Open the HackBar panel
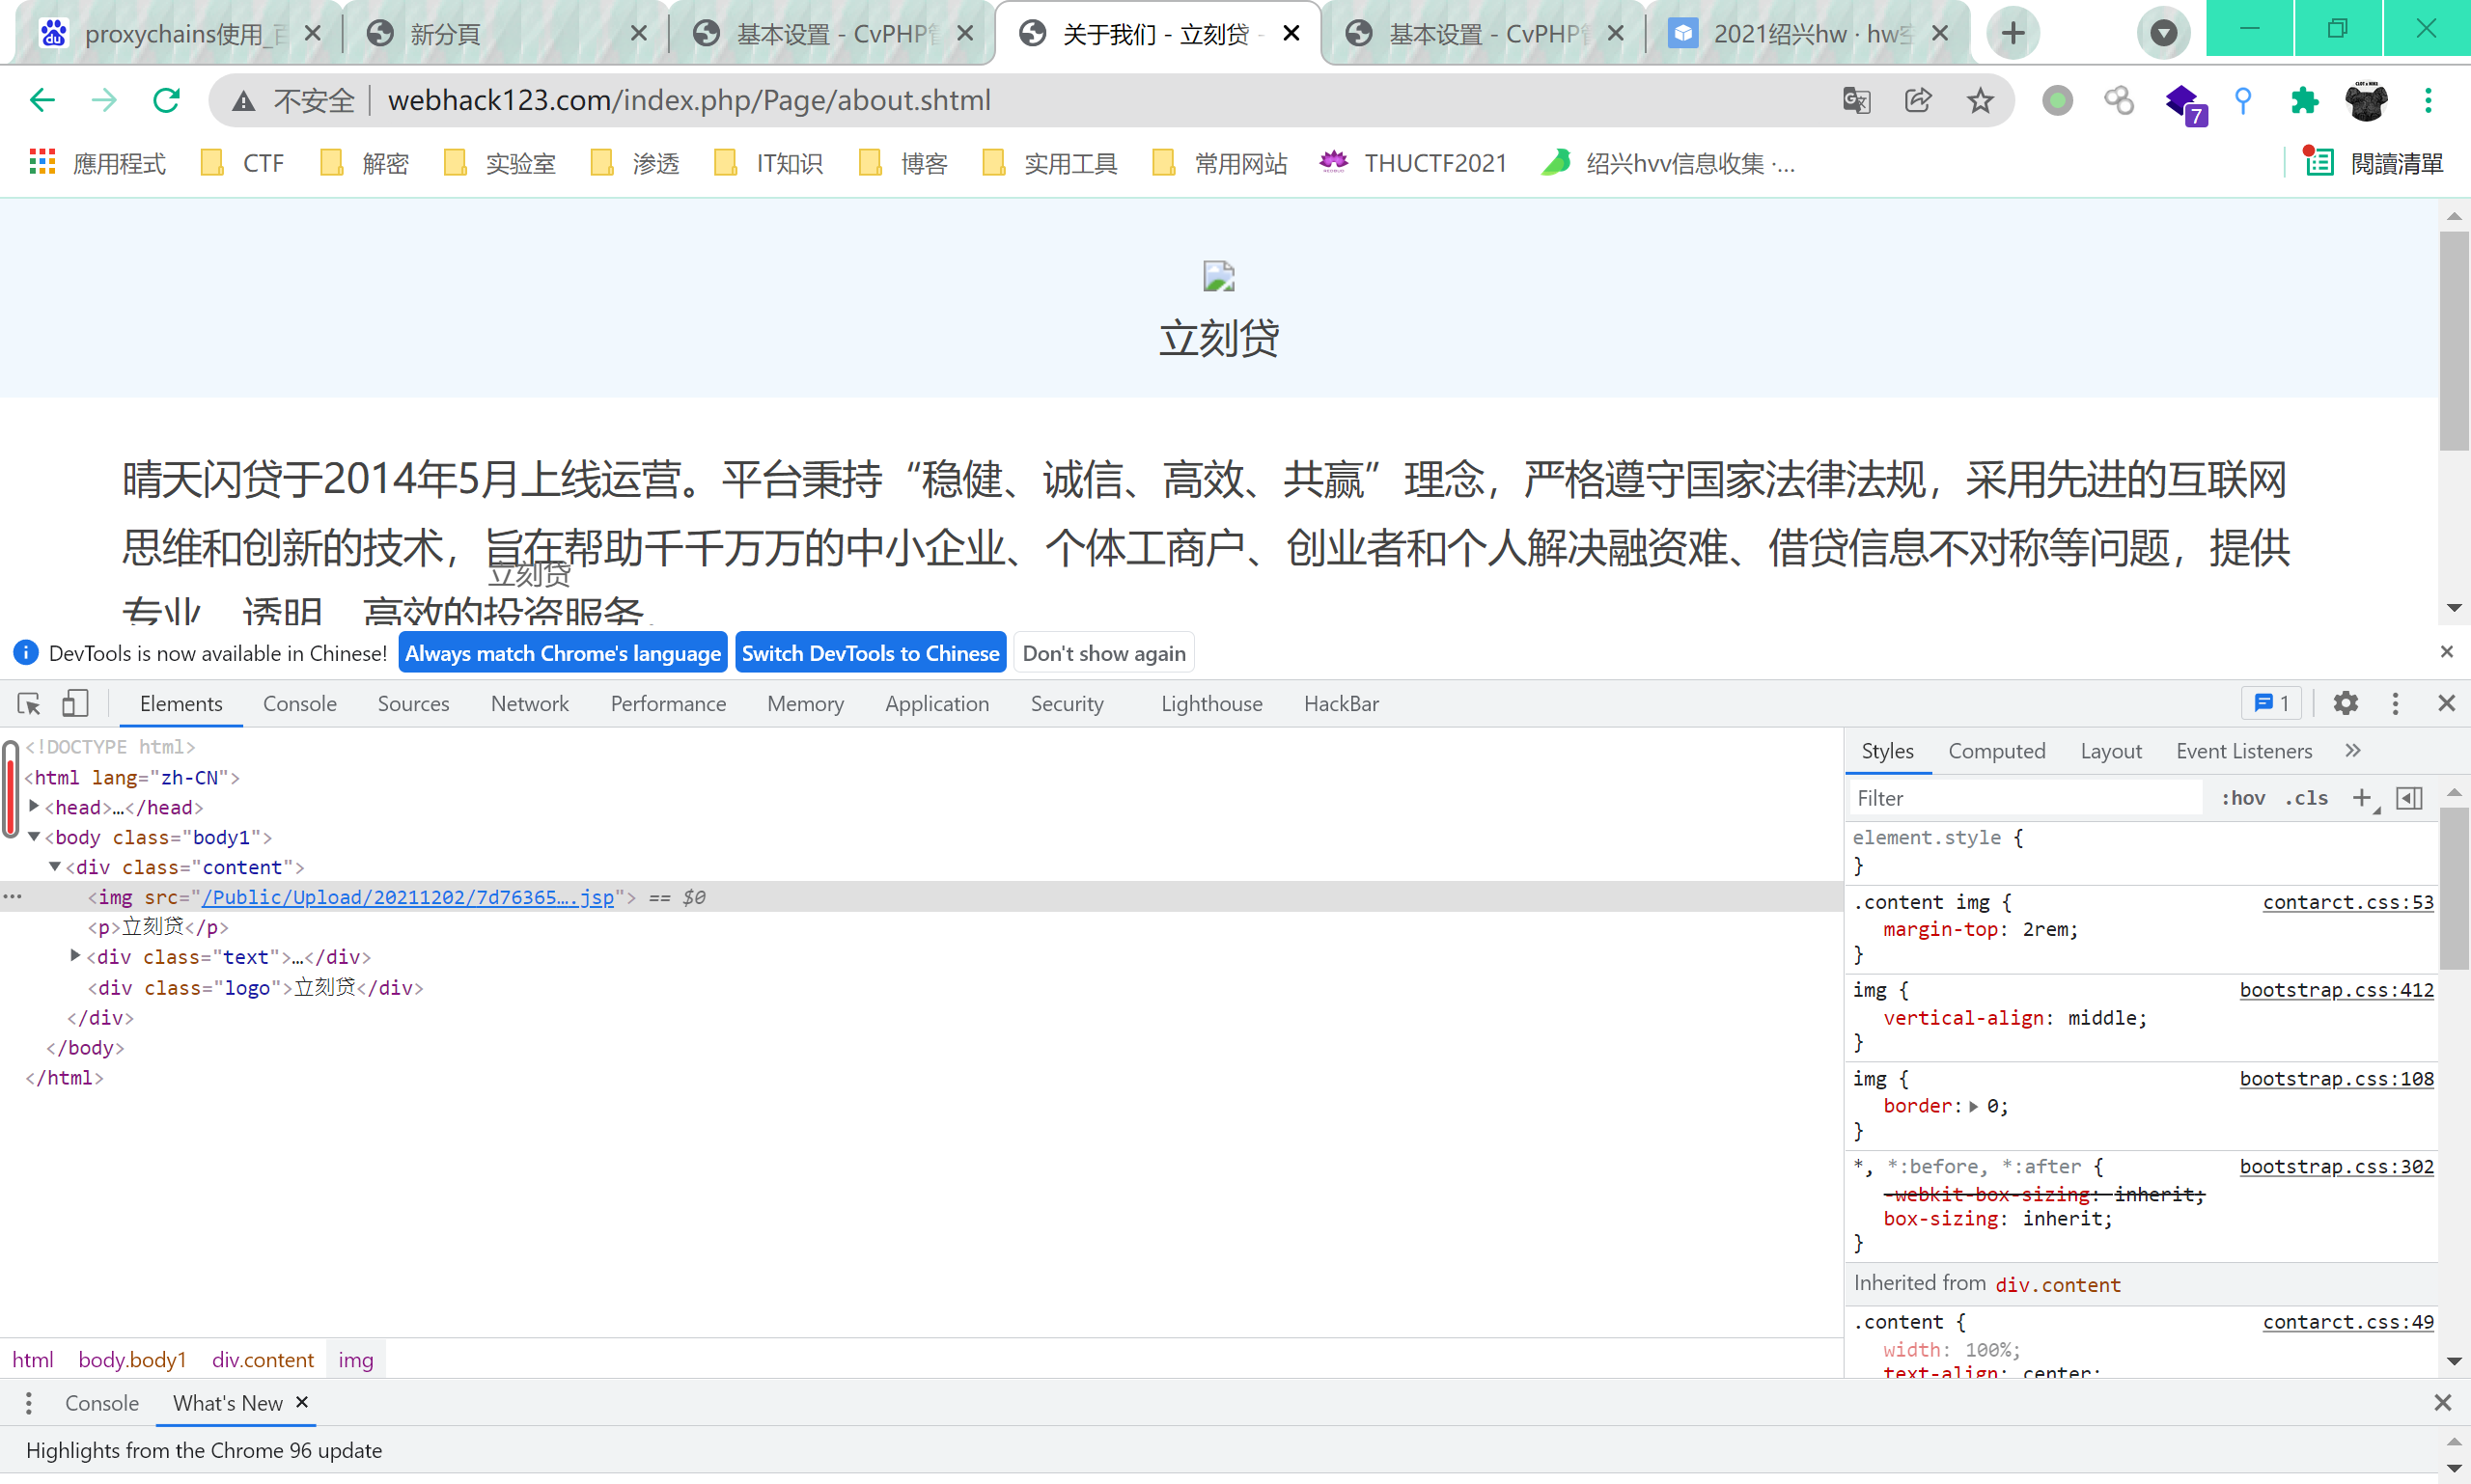This screenshot has height=1484, width=2471. [1341, 703]
